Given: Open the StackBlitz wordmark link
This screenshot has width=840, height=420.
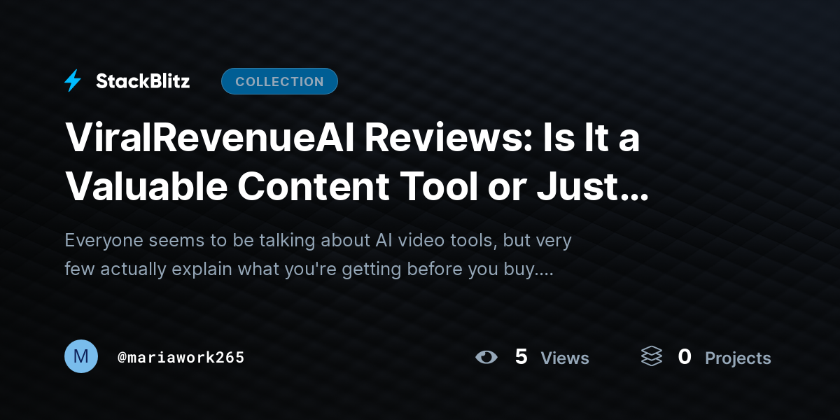Looking at the screenshot, I should pyautogui.click(x=143, y=81).
